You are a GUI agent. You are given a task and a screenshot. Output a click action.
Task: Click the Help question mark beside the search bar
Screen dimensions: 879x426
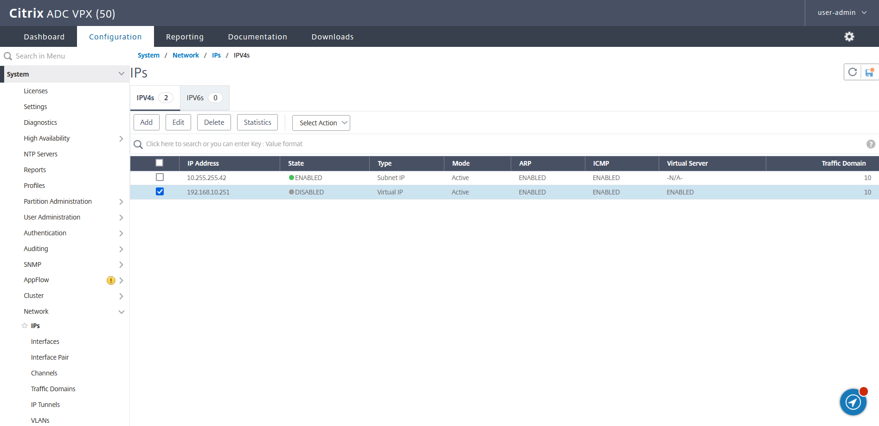[870, 144]
